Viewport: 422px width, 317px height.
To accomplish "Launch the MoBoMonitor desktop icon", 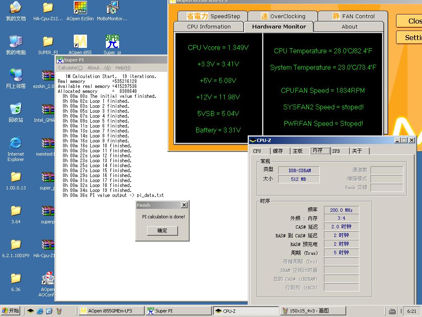I will click(x=112, y=11).
